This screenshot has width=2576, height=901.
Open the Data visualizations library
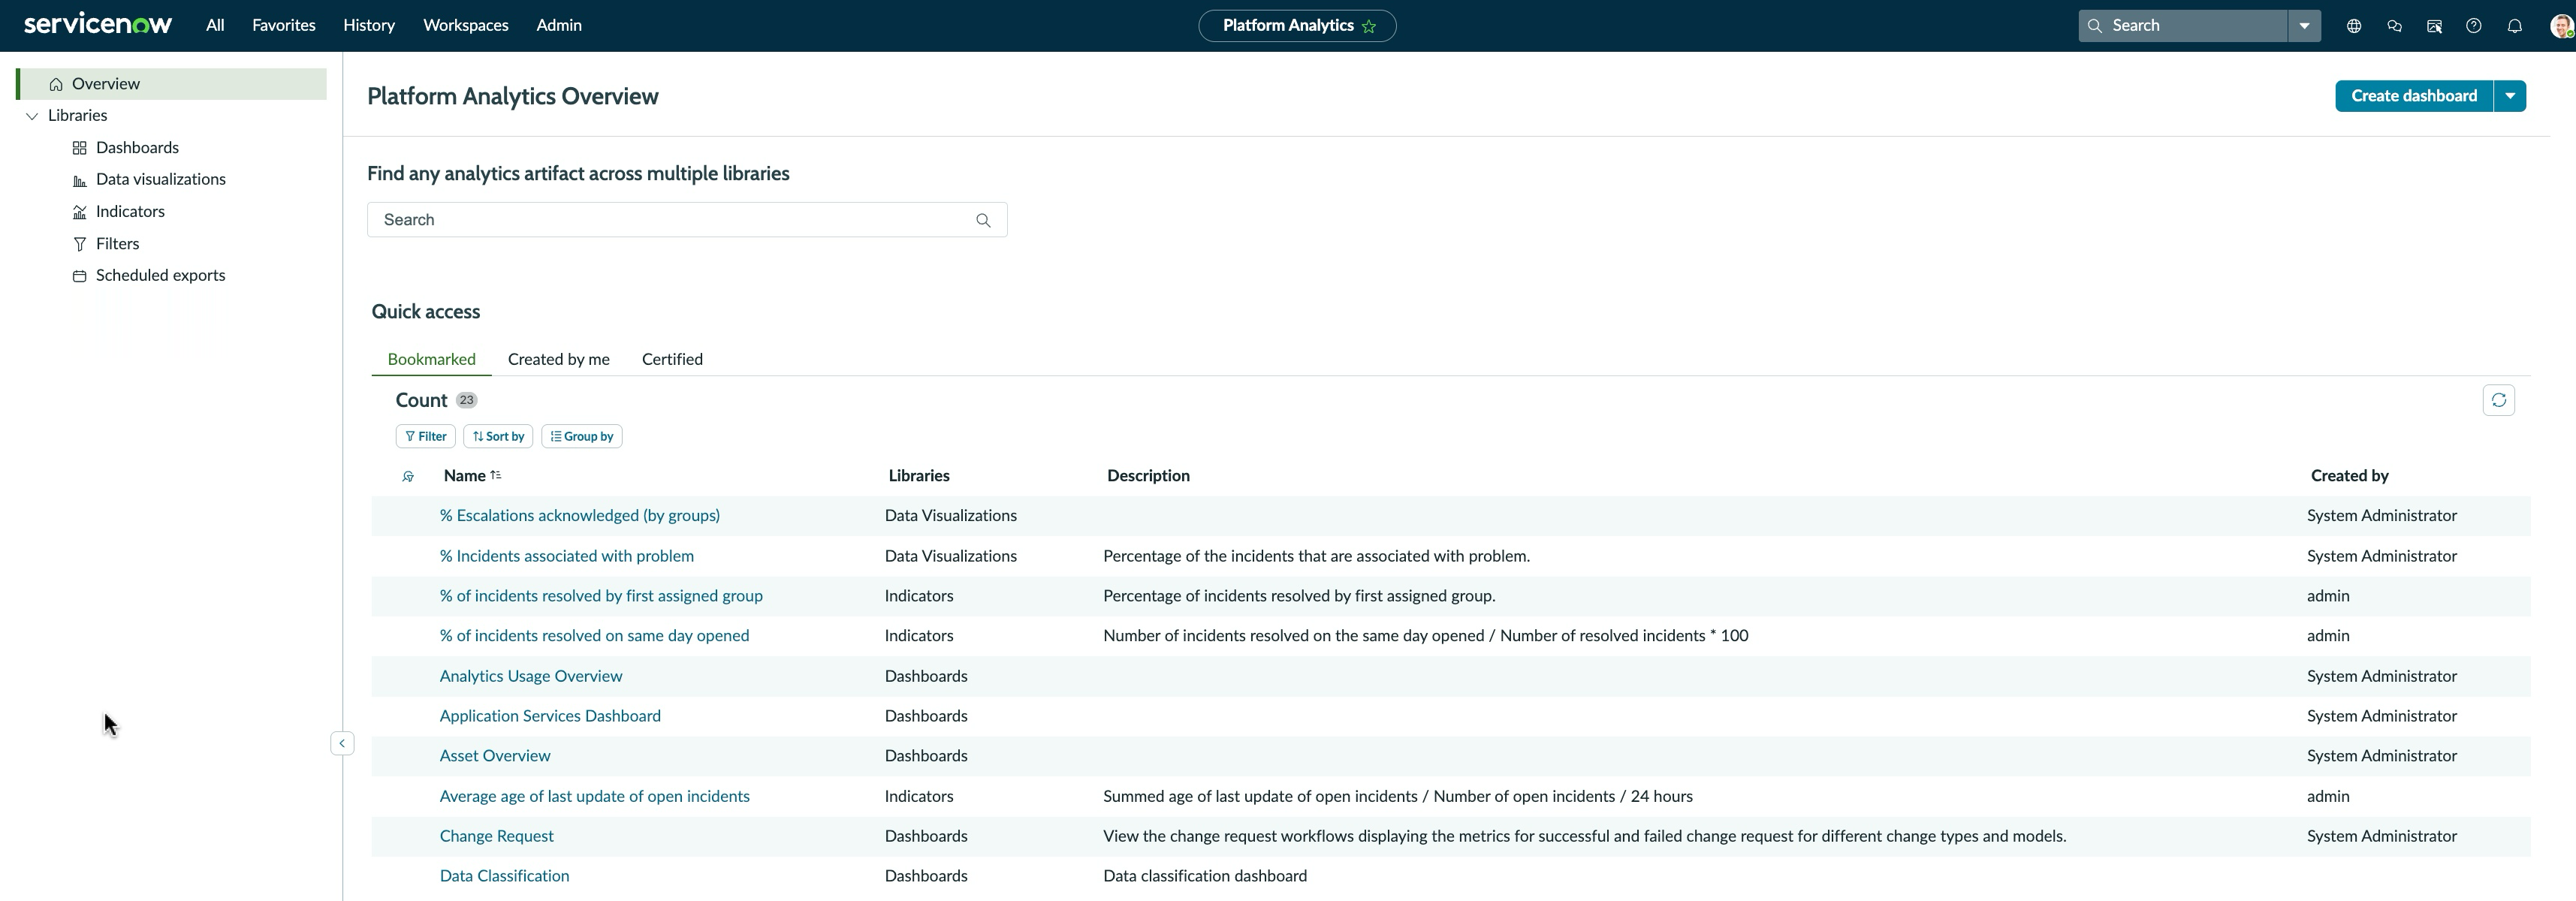(x=161, y=180)
